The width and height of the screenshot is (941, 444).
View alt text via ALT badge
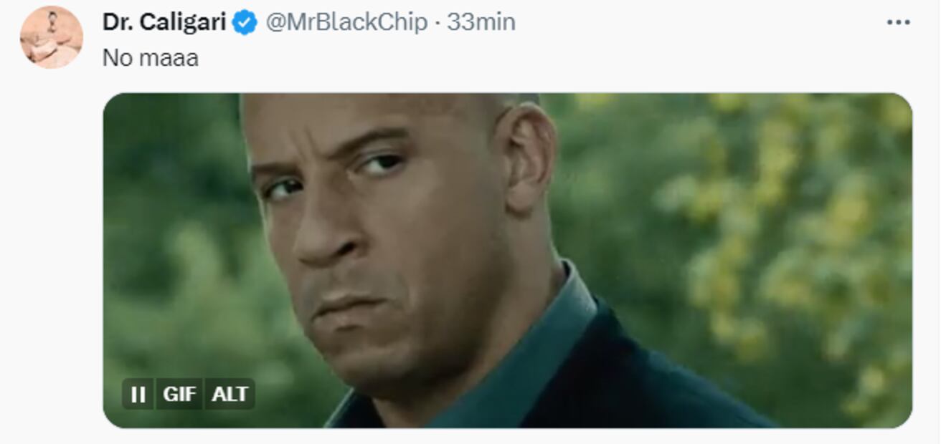click(x=230, y=394)
